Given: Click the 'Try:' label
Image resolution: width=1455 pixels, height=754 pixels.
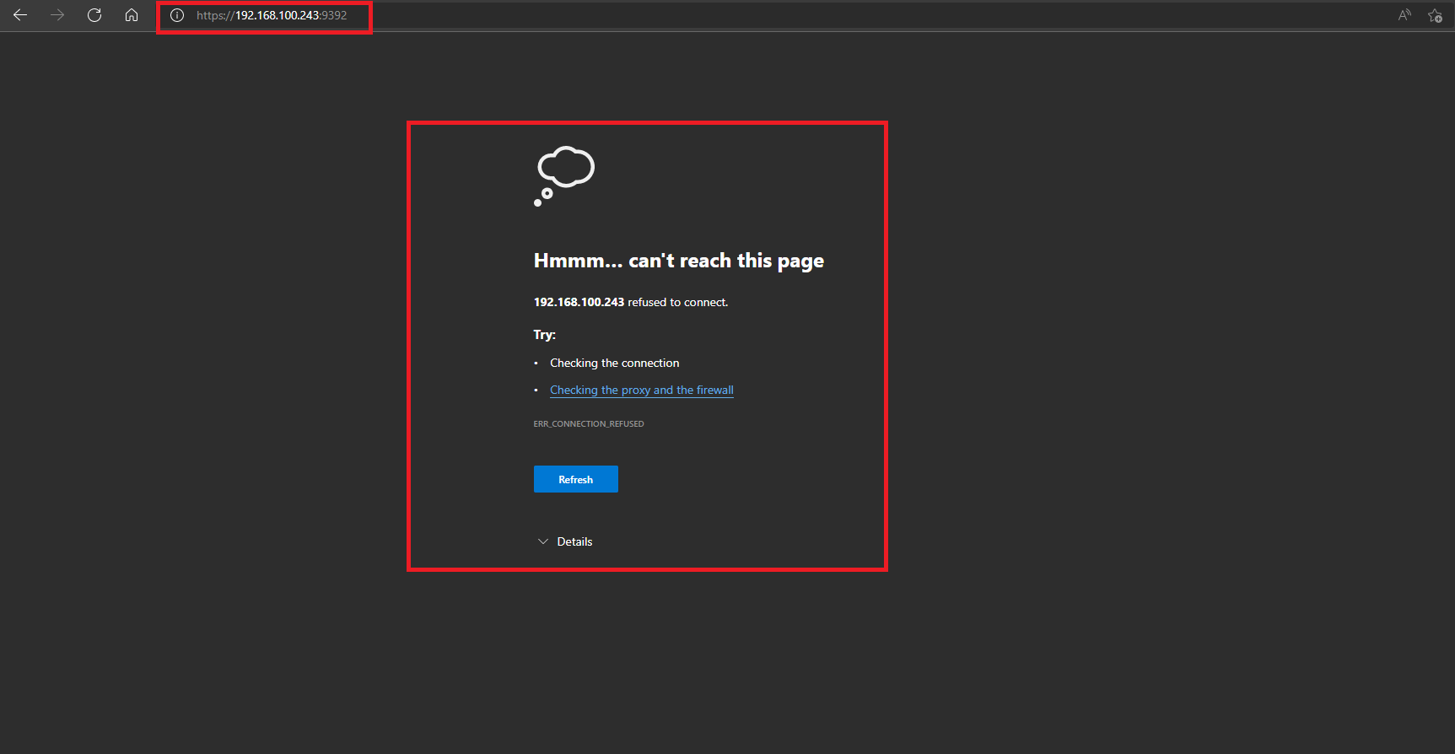Looking at the screenshot, I should click(x=544, y=335).
